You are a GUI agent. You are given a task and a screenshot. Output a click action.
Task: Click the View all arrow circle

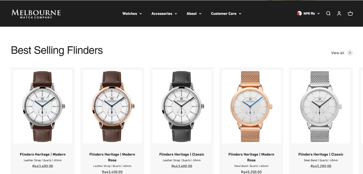coord(350,53)
